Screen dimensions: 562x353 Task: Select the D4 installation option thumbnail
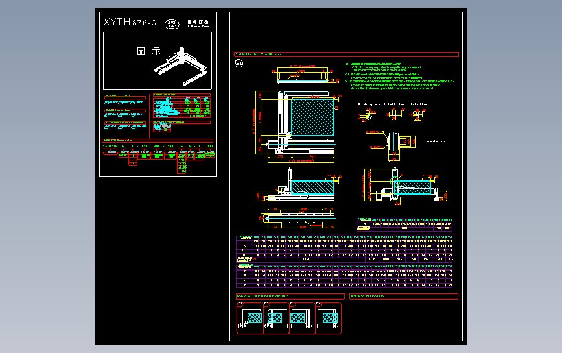click(x=328, y=318)
